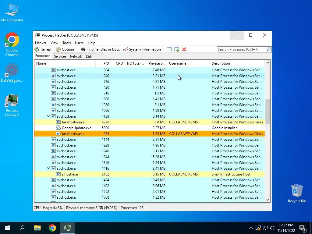
Task: Collapse svchost.exe PID 1416 tree node
Action: [48, 168]
